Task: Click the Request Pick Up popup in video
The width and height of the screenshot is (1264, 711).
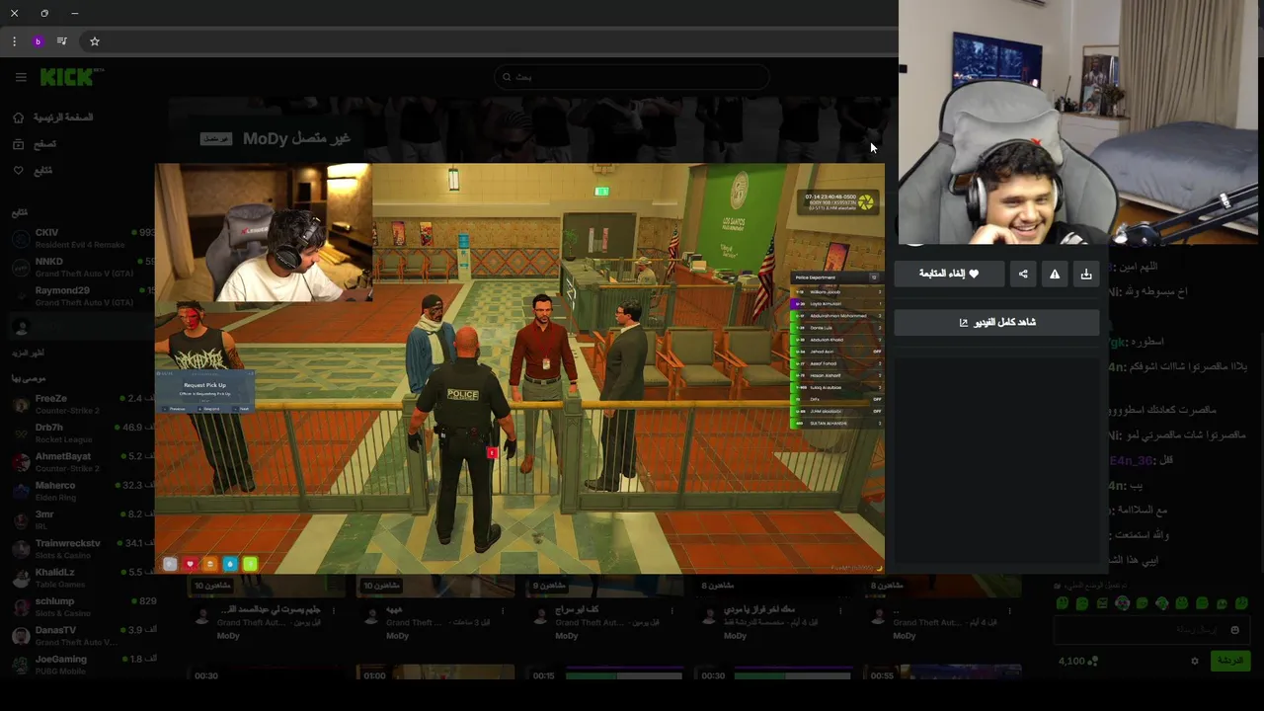Action: click(x=205, y=391)
